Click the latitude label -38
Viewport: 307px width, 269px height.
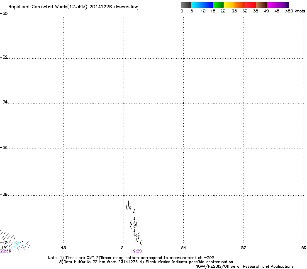tap(4, 195)
